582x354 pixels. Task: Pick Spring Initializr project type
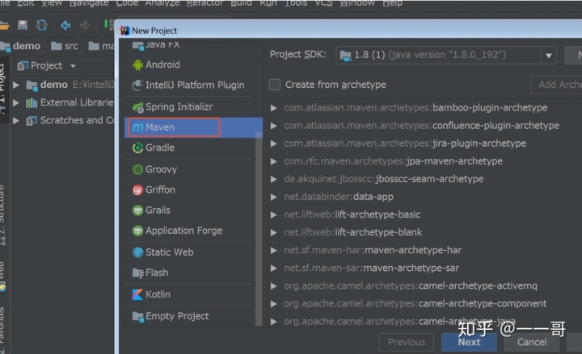[172, 107]
